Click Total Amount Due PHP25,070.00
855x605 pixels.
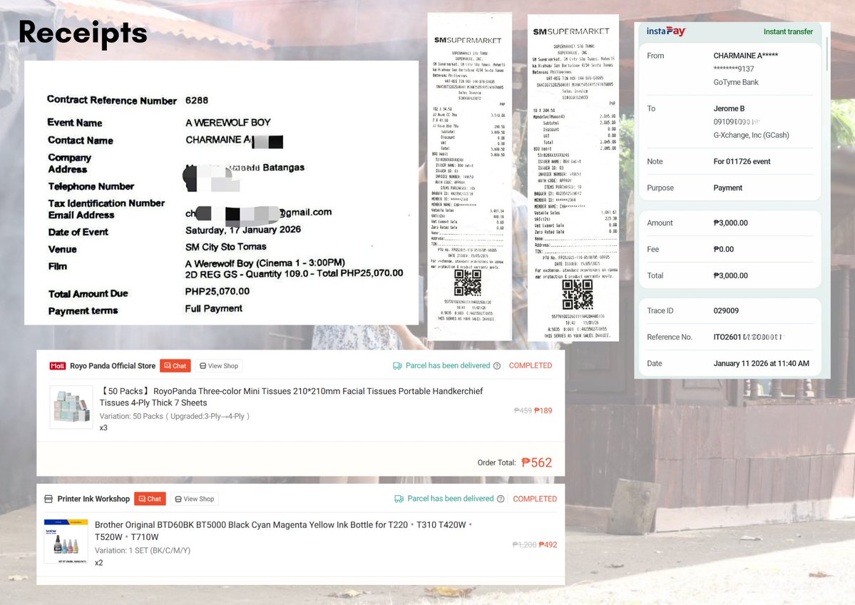[217, 291]
